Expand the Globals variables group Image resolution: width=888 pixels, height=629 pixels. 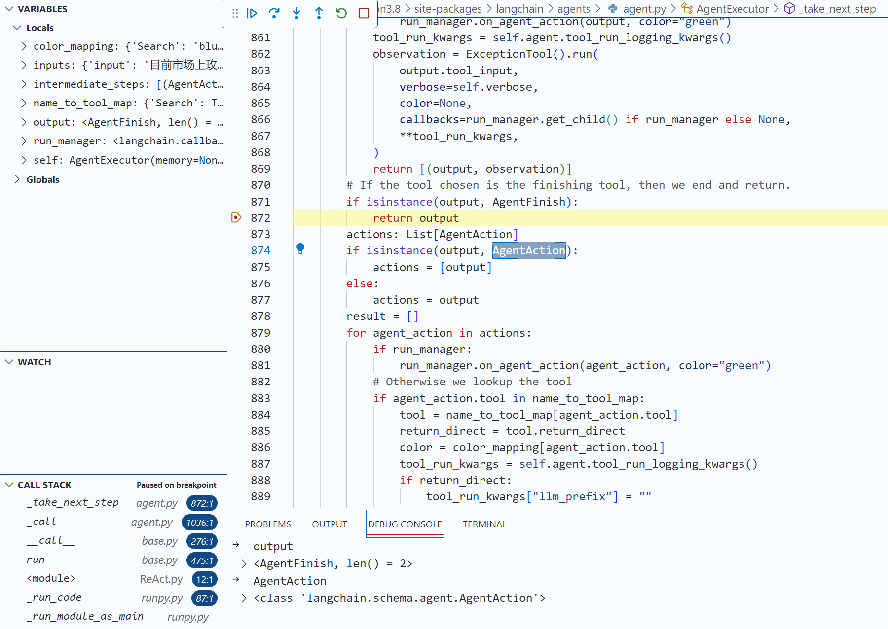click(17, 179)
